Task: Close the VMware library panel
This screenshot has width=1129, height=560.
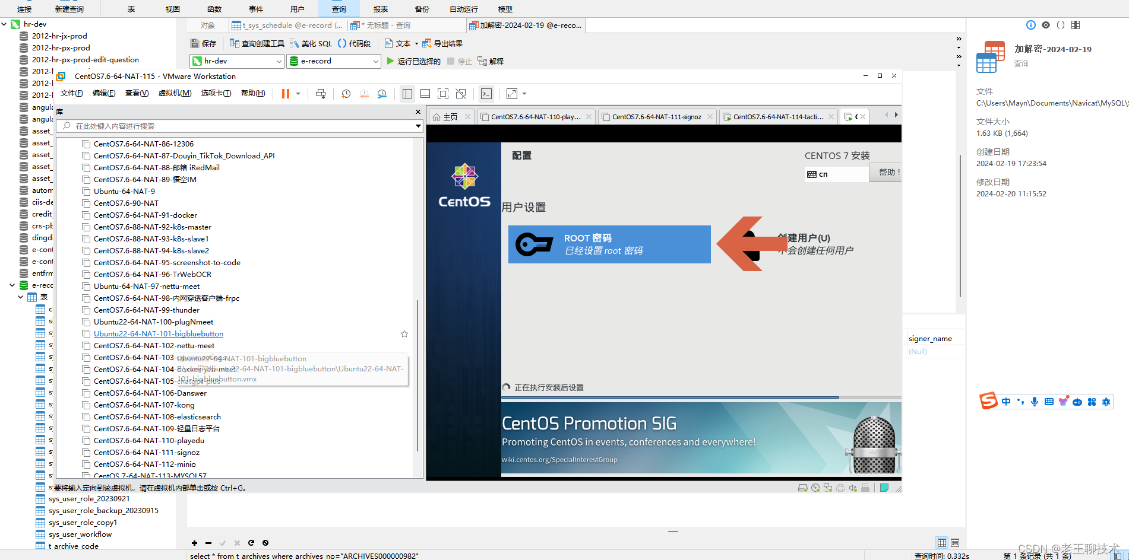Action: [x=418, y=112]
